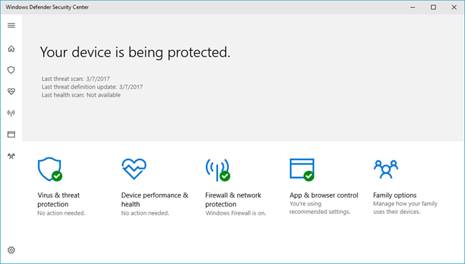Click the large heart pulse tile icon
Viewport: 465px width, 264px height.
[134, 169]
